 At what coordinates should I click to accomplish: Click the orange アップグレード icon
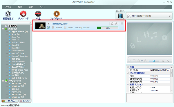[x=57, y=14]
